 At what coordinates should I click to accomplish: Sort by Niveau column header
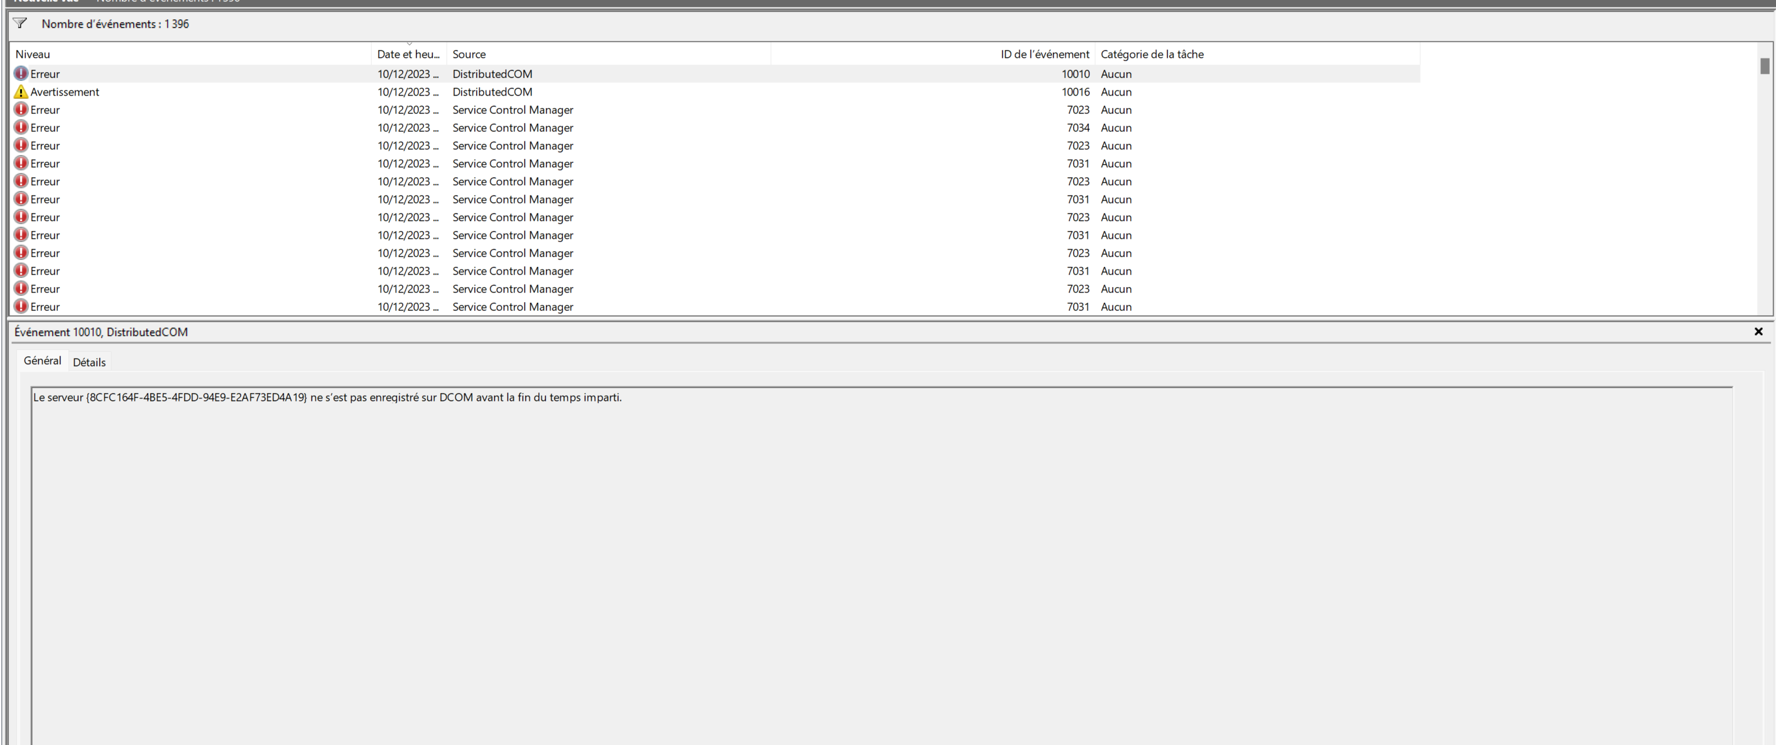tap(33, 54)
